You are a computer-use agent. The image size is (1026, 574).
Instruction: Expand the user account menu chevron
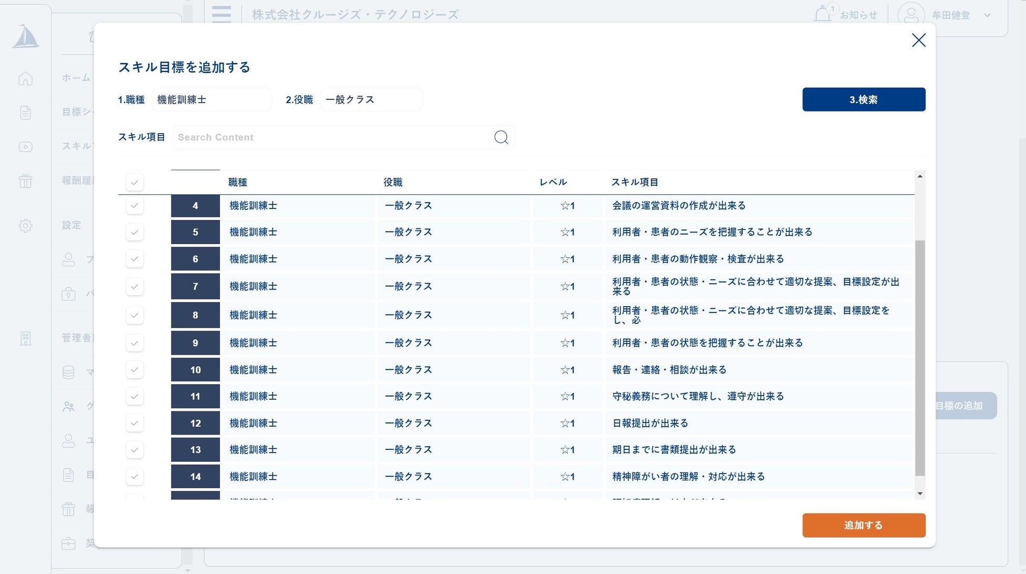987,15
